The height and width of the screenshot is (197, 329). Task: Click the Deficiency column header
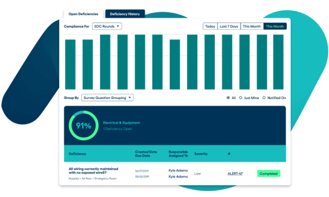coord(77,154)
